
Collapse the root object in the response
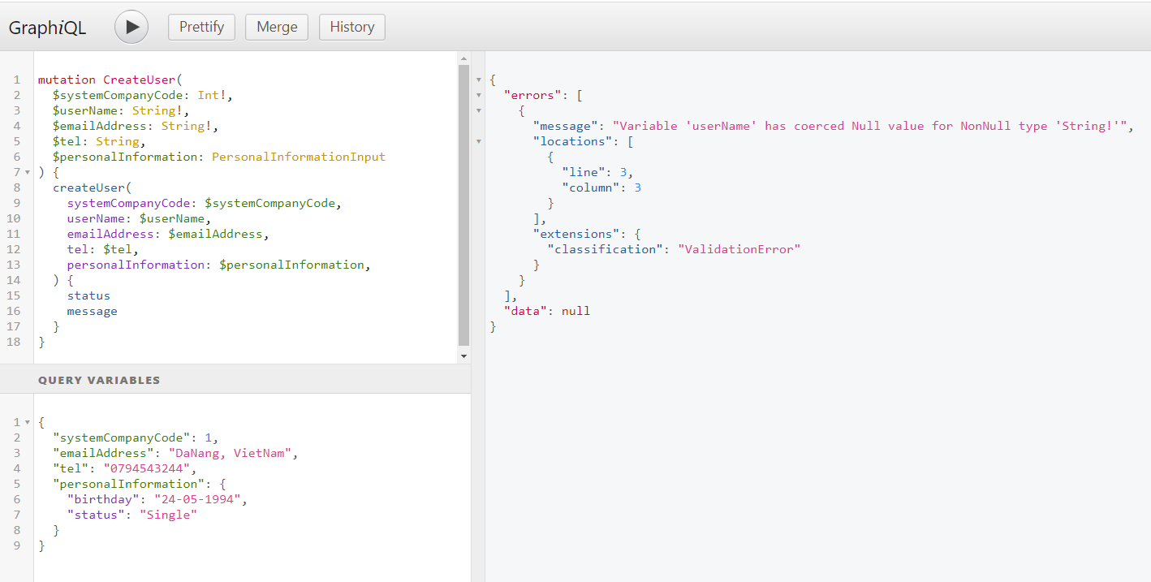coord(479,80)
